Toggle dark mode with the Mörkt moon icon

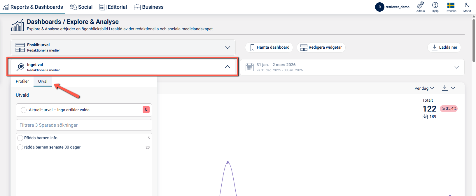[x=467, y=5]
